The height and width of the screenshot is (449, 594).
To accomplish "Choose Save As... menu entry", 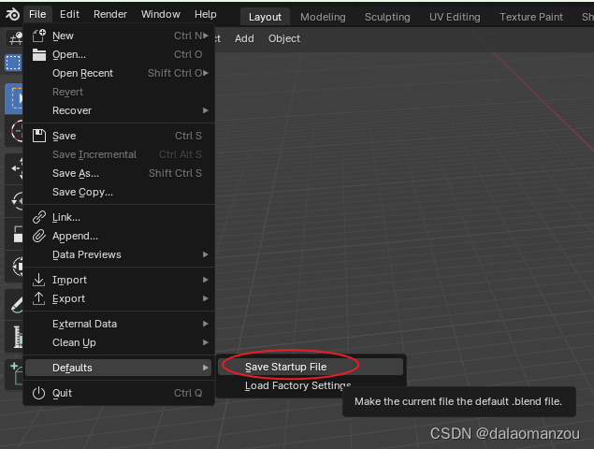I will [x=119, y=173].
